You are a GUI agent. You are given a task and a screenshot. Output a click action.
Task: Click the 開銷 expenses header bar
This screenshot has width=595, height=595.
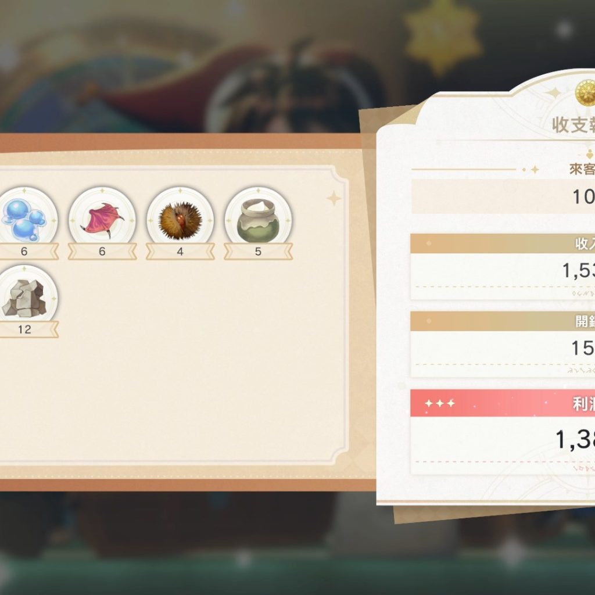pyautogui.click(x=503, y=321)
